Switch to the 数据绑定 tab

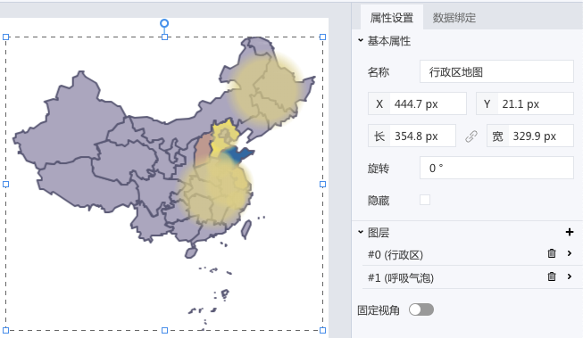(x=454, y=18)
